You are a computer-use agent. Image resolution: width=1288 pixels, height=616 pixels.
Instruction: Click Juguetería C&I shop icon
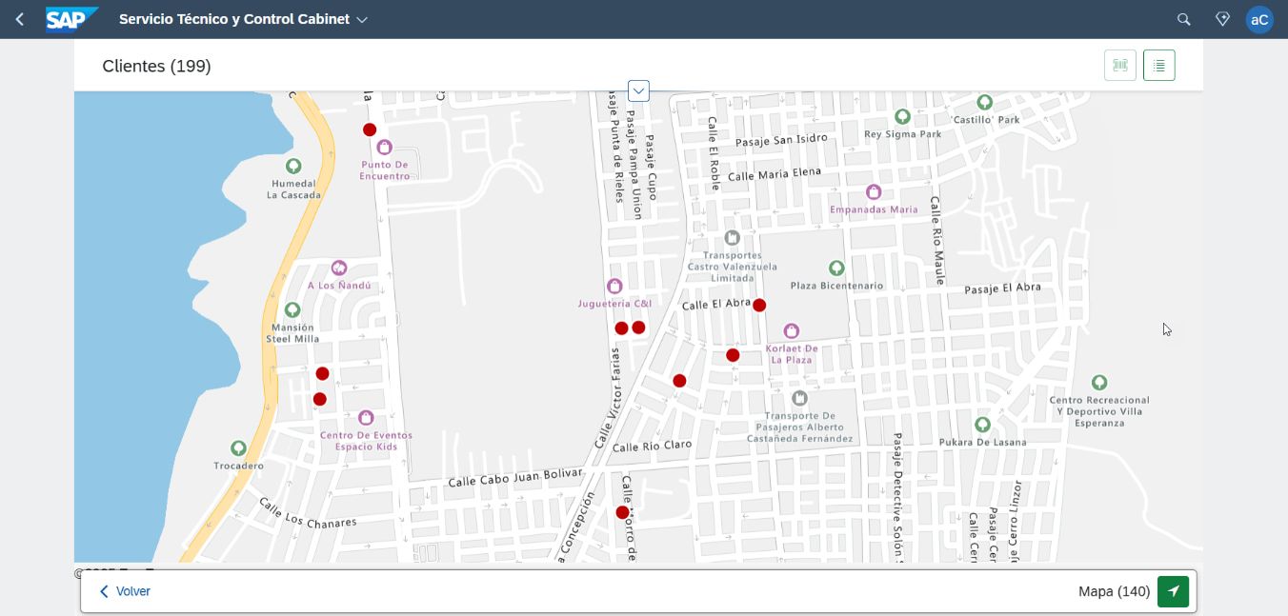[x=614, y=287]
